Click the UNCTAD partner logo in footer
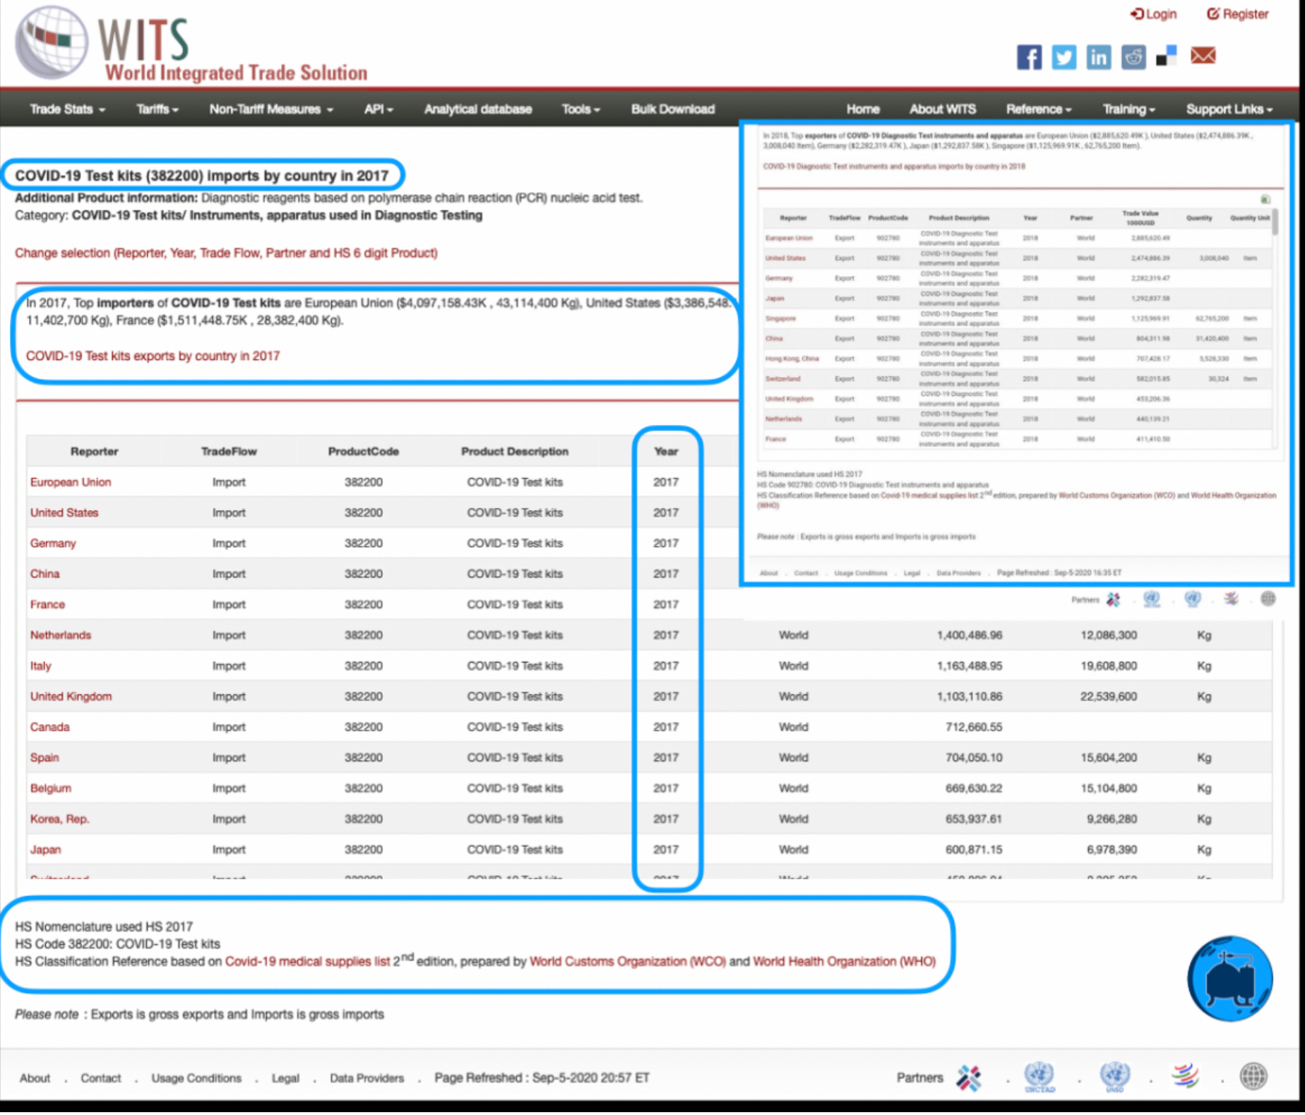 pos(1039,1078)
